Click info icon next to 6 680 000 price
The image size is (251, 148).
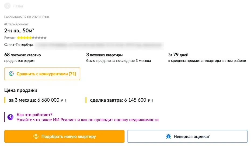coord(65,100)
